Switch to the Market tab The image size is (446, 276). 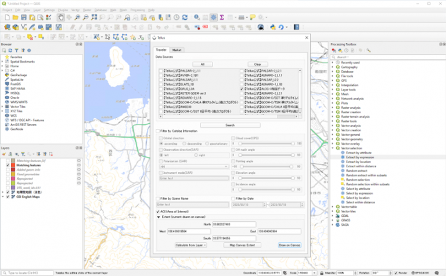click(x=177, y=50)
